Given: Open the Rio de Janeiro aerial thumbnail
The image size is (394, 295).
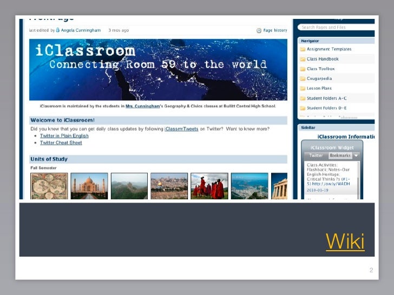Looking at the screenshot, I should [x=249, y=186].
